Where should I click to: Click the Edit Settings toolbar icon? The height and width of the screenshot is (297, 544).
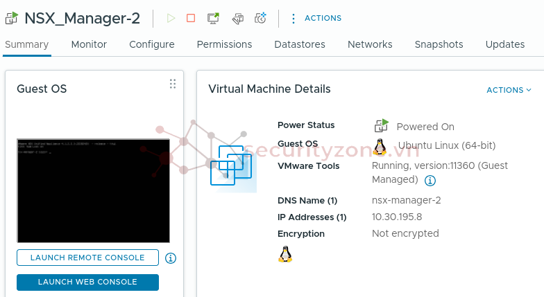click(x=237, y=18)
